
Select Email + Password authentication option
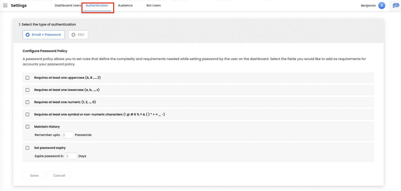click(x=44, y=35)
